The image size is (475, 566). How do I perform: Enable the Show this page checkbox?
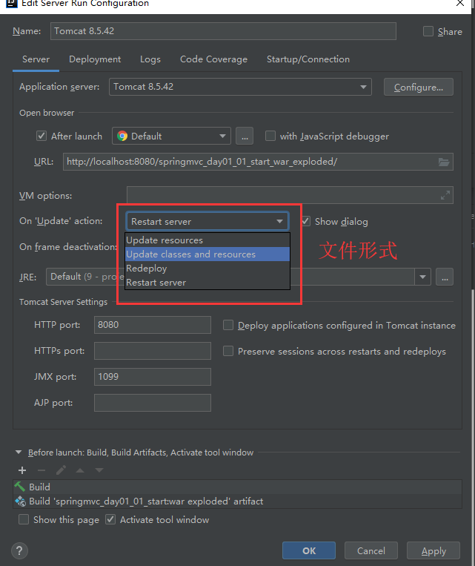pos(24,520)
